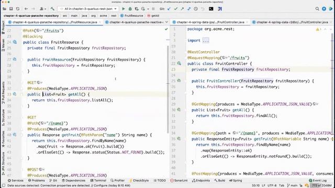Close the spring-data-jpa FruitController.java tab
This screenshot has height=188, width=335.
tap(247, 22)
